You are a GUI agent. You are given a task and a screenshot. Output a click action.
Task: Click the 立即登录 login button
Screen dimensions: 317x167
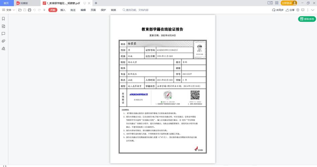(x=289, y=3)
